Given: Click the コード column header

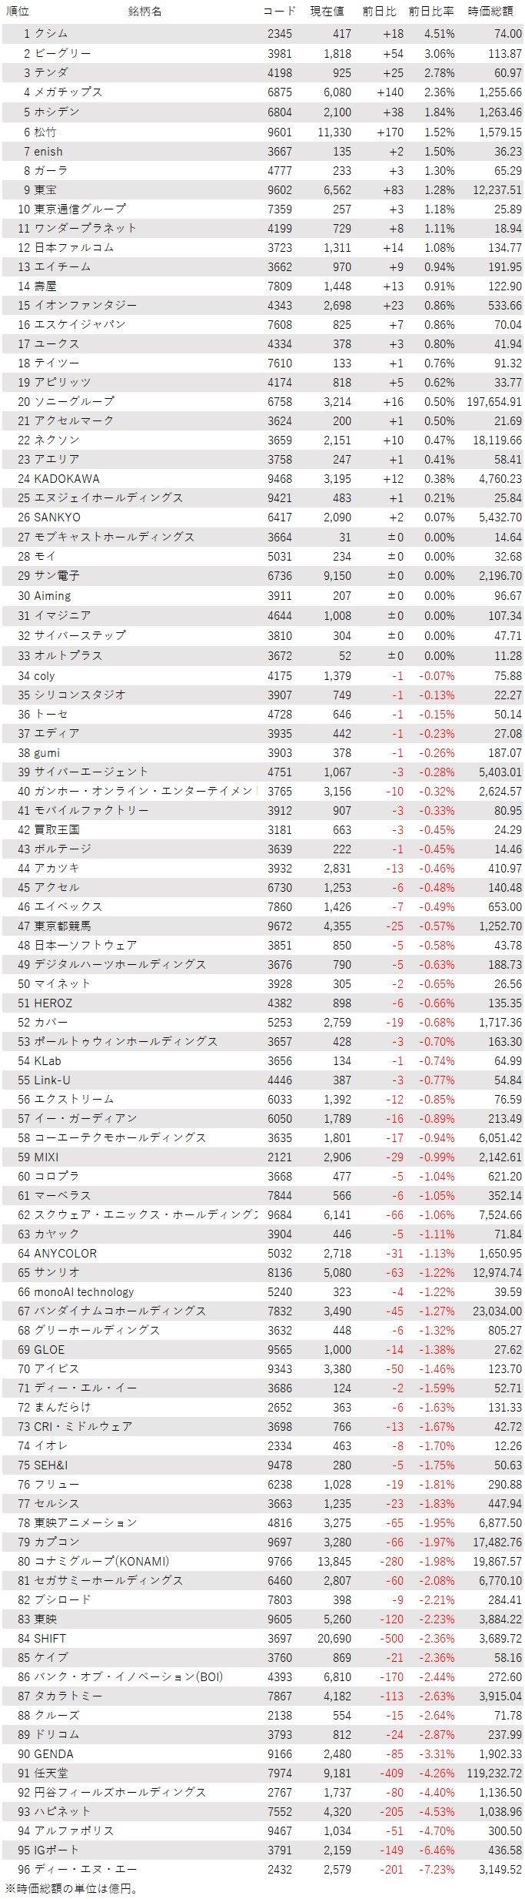Looking at the screenshot, I should (x=279, y=12).
